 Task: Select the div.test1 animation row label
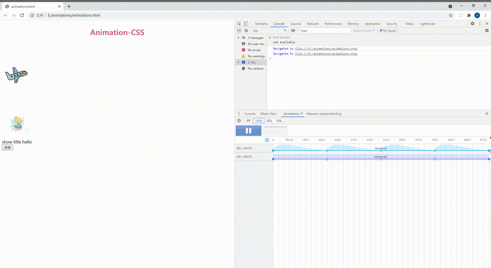244,148
